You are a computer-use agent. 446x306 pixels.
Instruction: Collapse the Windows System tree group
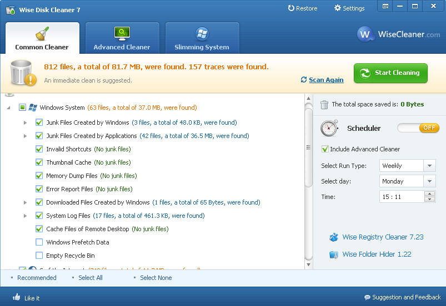pyautogui.click(x=9, y=108)
